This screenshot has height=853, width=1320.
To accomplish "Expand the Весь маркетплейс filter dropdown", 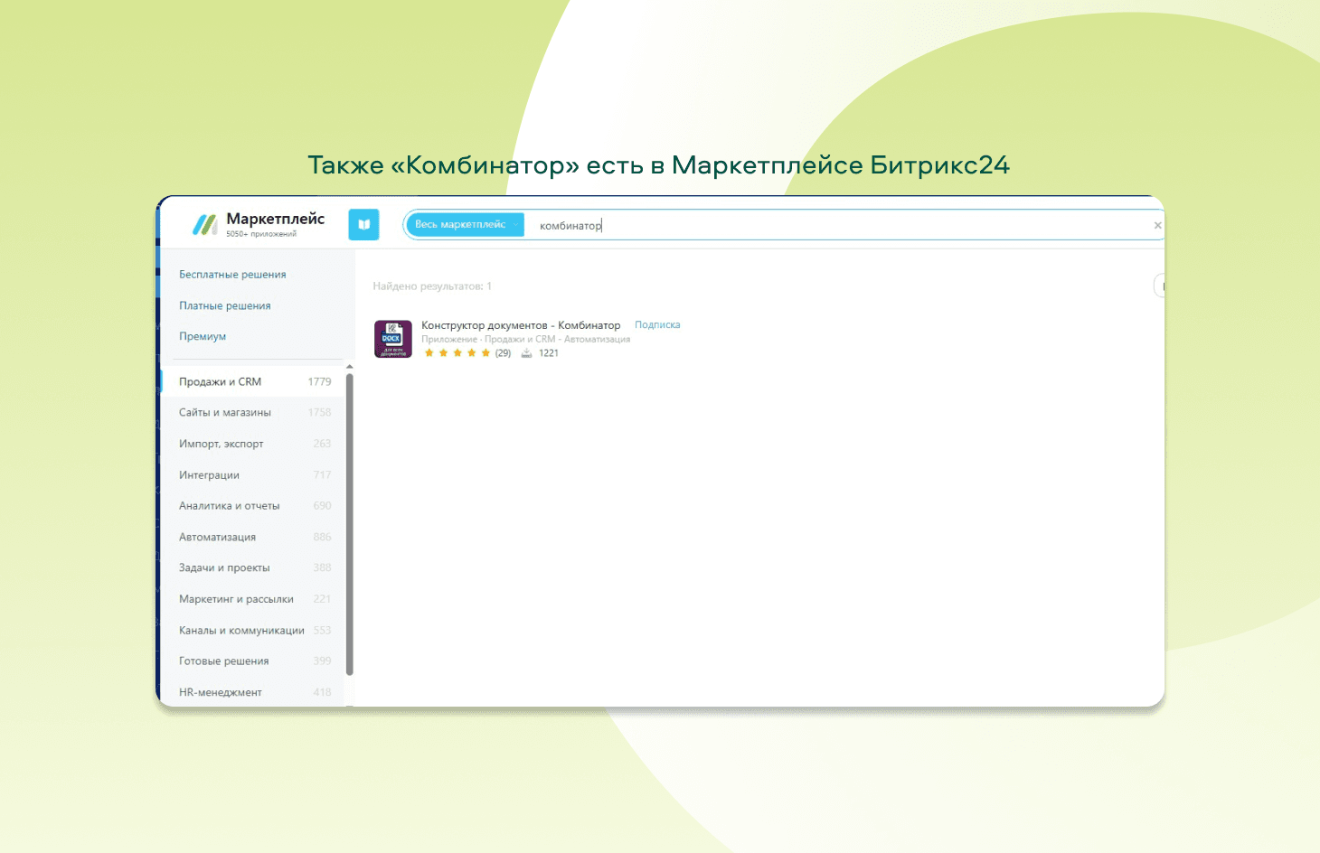I will click(466, 225).
